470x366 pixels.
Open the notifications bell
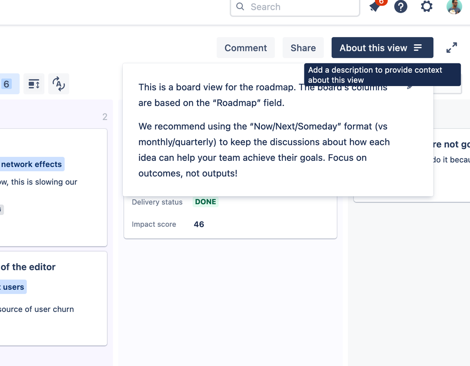(x=375, y=7)
